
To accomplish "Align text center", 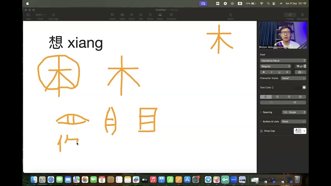I will pyautogui.click(x=277, y=97).
